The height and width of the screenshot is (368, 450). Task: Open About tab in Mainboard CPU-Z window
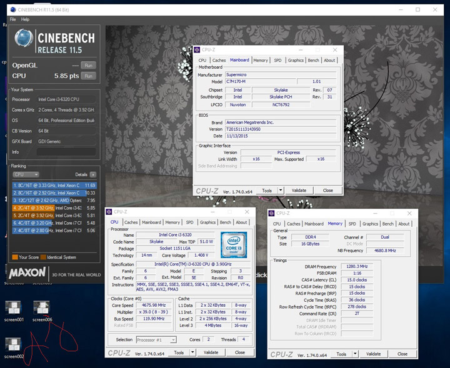point(329,60)
